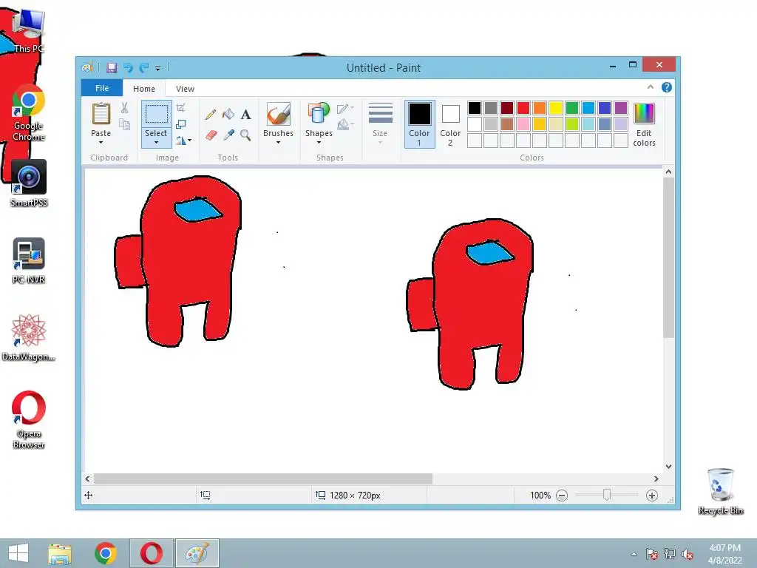Select Color 1 foreground box
Image resolution: width=757 pixels, height=568 pixels.
(420, 124)
